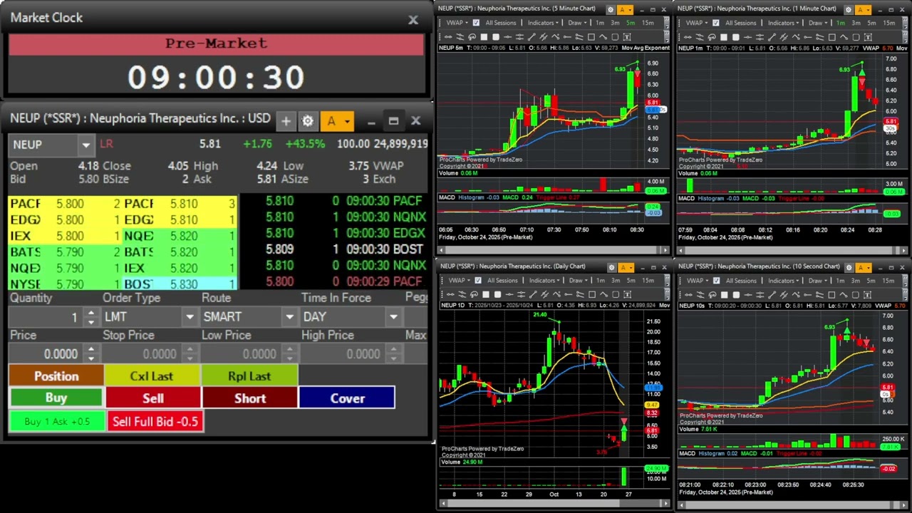Click the Price input field showing 0.0000
This screenshot has width=912, height=513.
pyautogui.click(x=47, y=353)
